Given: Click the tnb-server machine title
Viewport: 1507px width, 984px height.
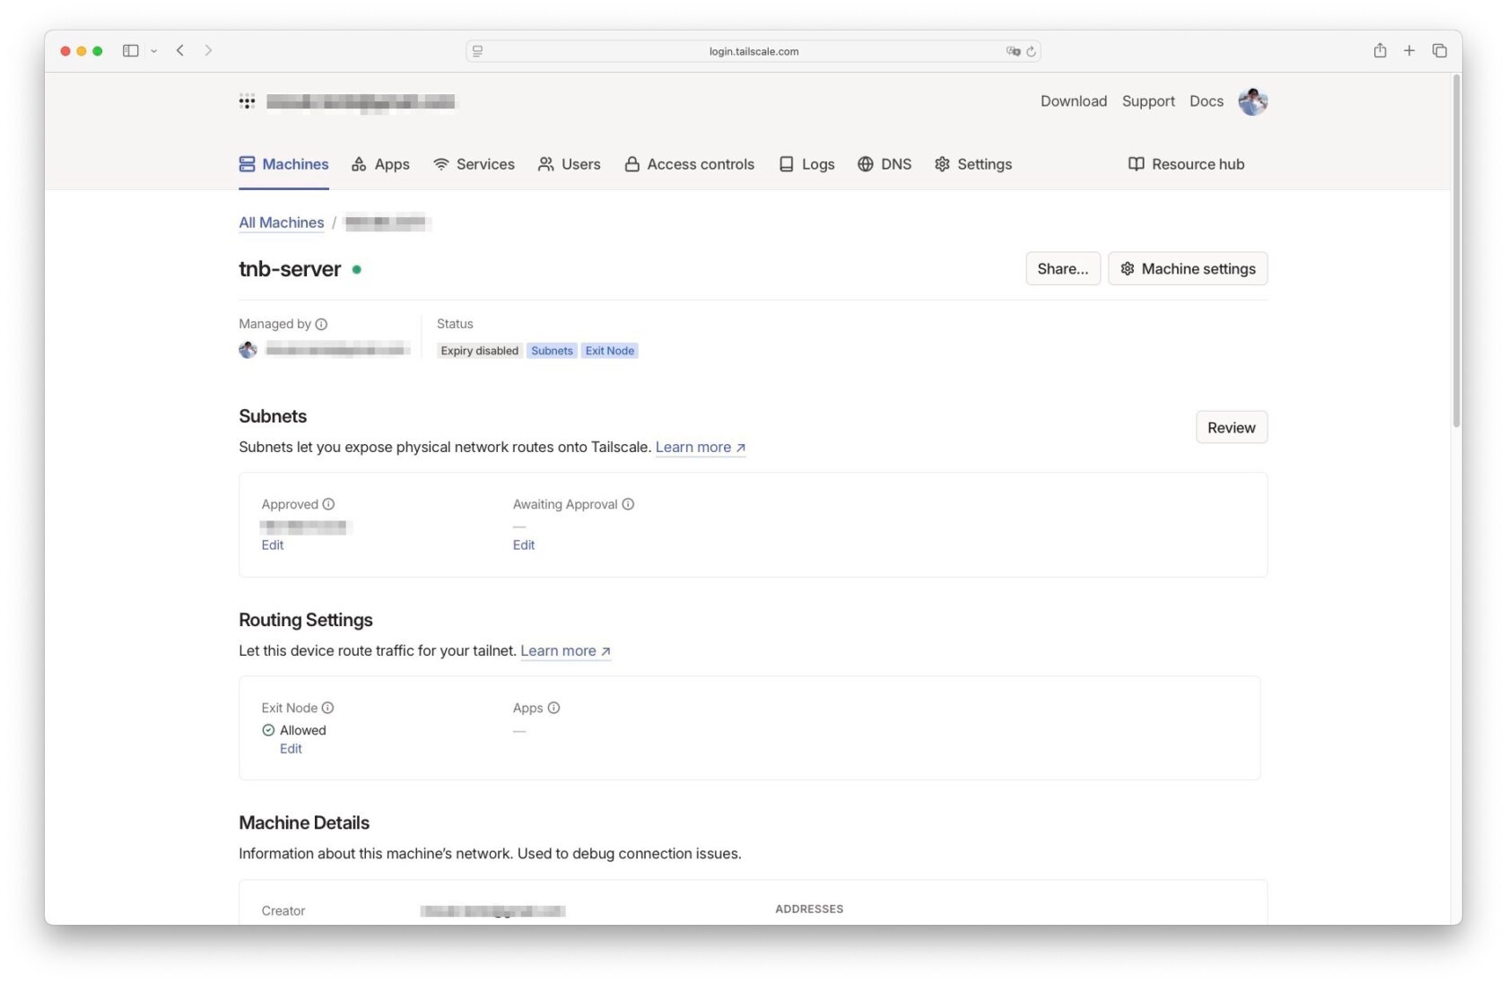Looking at the screenshot, I should coord(290,269).
